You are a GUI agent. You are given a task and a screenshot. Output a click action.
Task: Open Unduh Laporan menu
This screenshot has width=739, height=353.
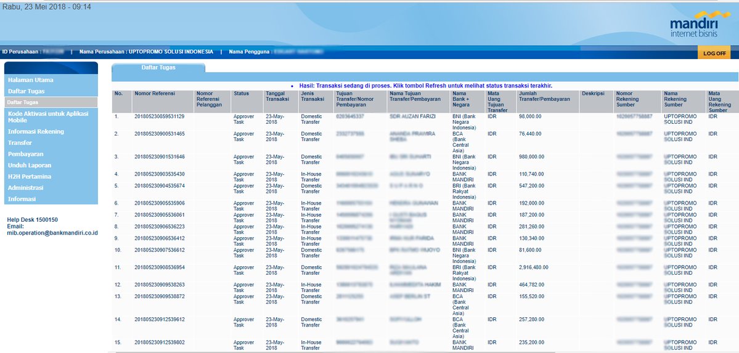[30, 166]
